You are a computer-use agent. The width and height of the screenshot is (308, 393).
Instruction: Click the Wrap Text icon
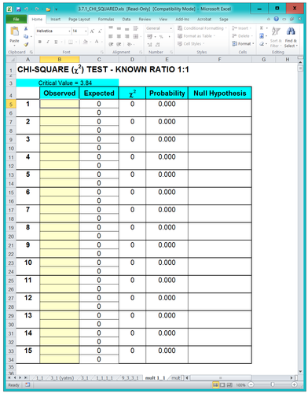(135, 28)
